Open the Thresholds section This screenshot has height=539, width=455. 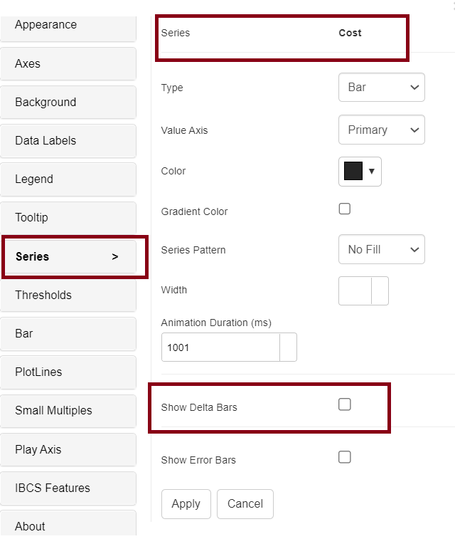pyautogui.click(x=68, y=295)
